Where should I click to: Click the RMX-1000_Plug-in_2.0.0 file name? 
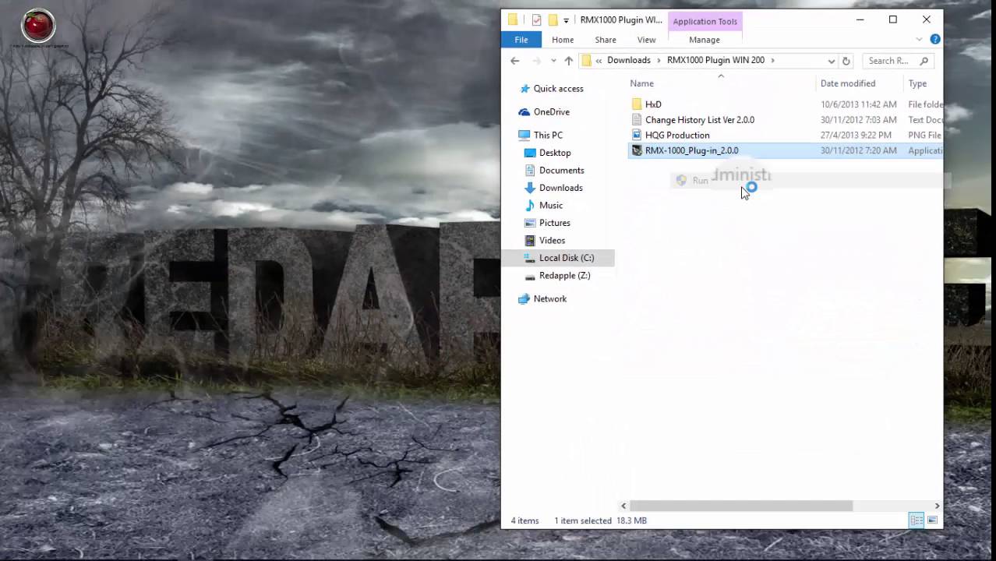point(692,151)
